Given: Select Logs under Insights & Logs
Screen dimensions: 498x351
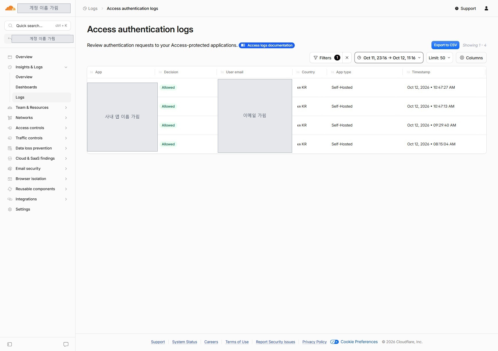Looking at the screenshot, I should (x=42, y=97).
